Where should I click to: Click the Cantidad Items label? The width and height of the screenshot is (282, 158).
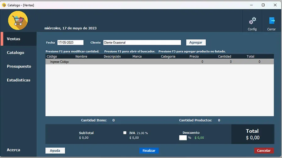[x=94, y=120]
